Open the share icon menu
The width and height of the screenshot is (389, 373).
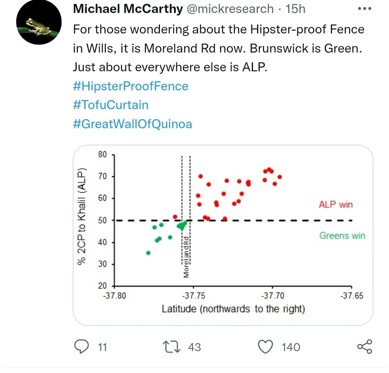[364, 347]
